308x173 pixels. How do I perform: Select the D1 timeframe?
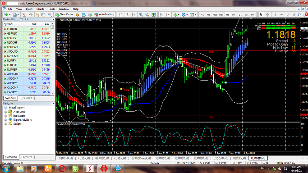(x=240, y=15)
